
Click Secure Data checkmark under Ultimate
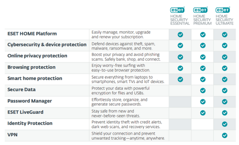[225, 90]
